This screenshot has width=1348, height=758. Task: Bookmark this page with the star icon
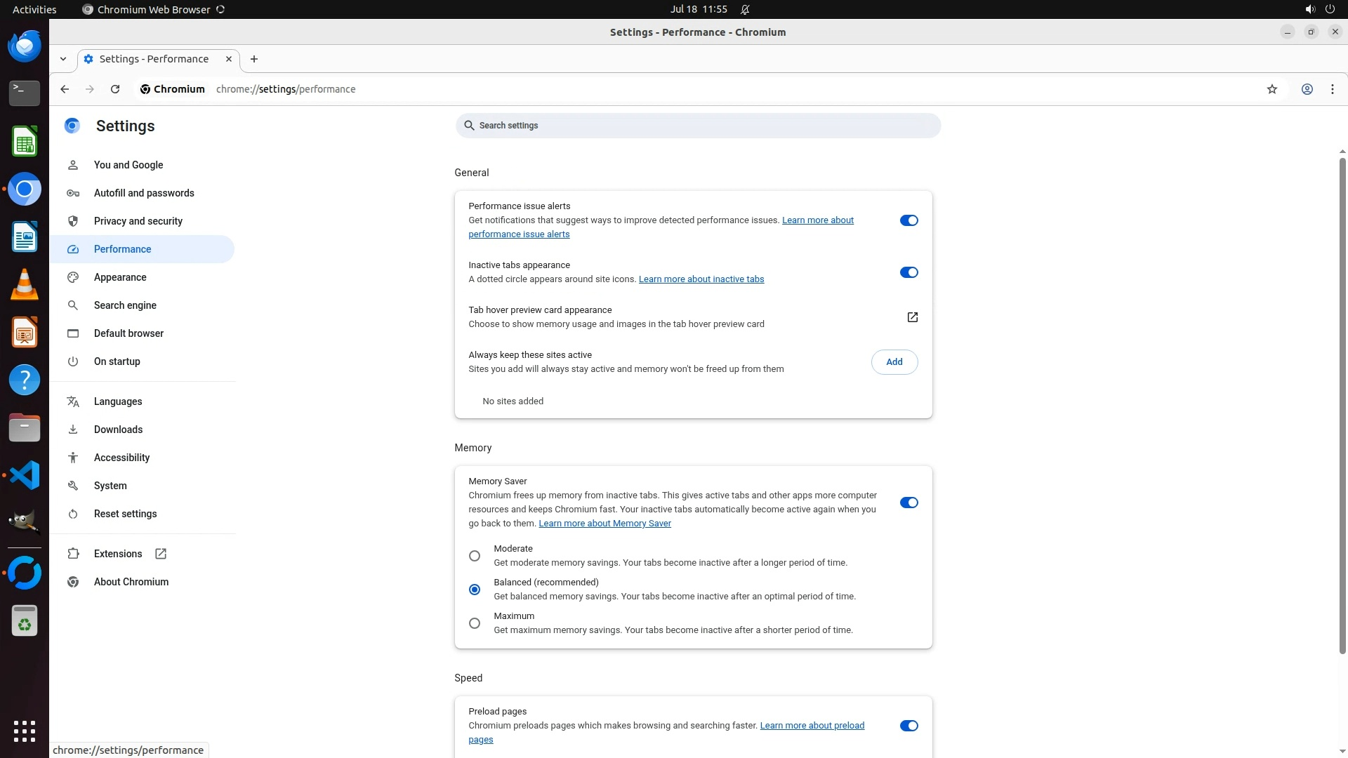tap(1271, 89)
